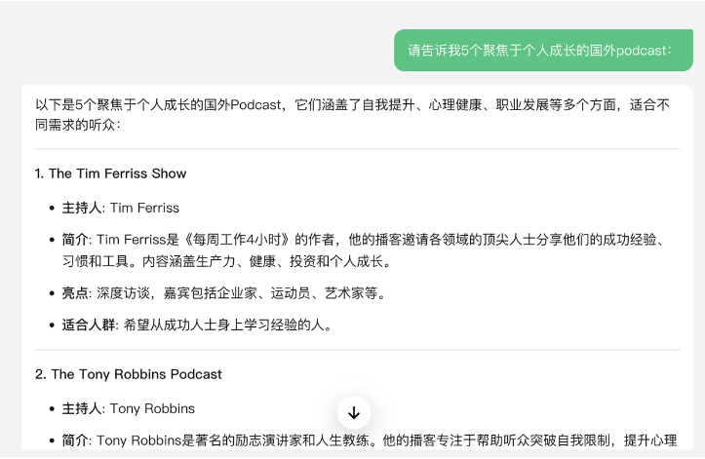Viewport: 705px width, 459px height.
Task: Click the green user message bubble
Action: click(543, 51)
